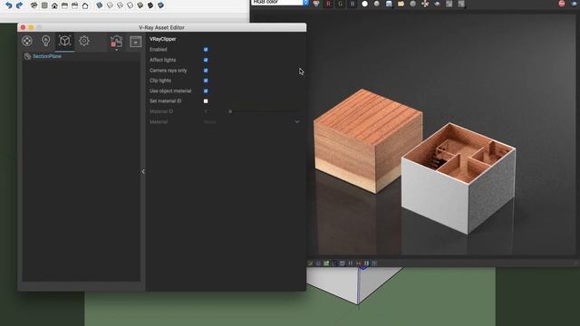Viewport: 580px width, 326px height.
Task: Select the Iso view icon in SketchUp toolbar
Action: [34, 5]
